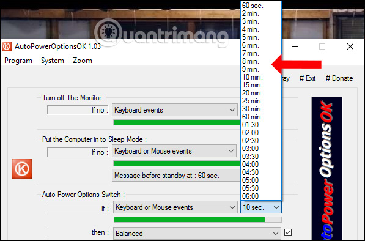Select 9 min. from the time list
Viewport: 365px width, 241px height.
coord(261,69)
